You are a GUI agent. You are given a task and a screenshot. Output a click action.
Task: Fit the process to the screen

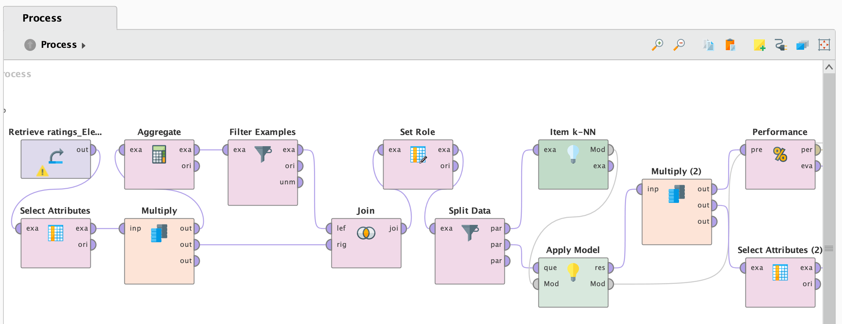pyautogui.click(x=824, y=45)
